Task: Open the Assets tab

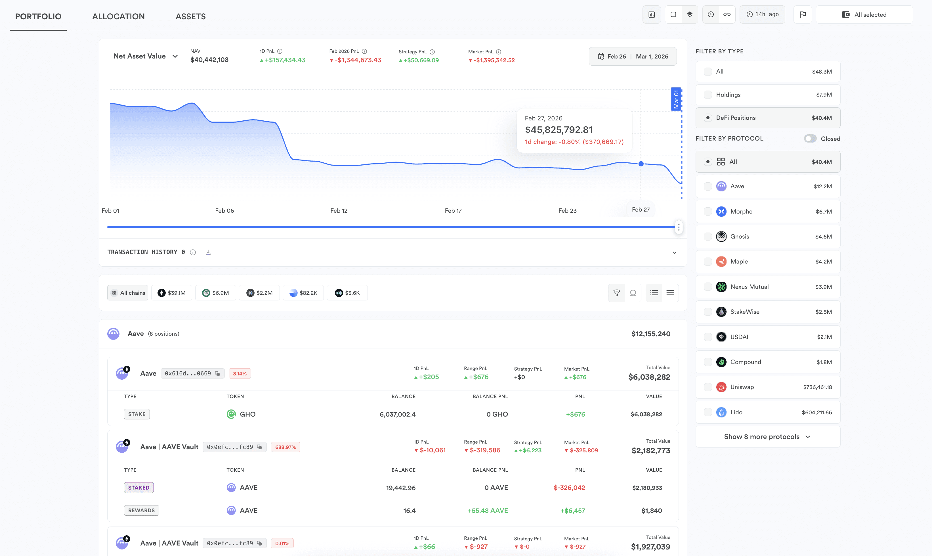Action: coord(191,16)
